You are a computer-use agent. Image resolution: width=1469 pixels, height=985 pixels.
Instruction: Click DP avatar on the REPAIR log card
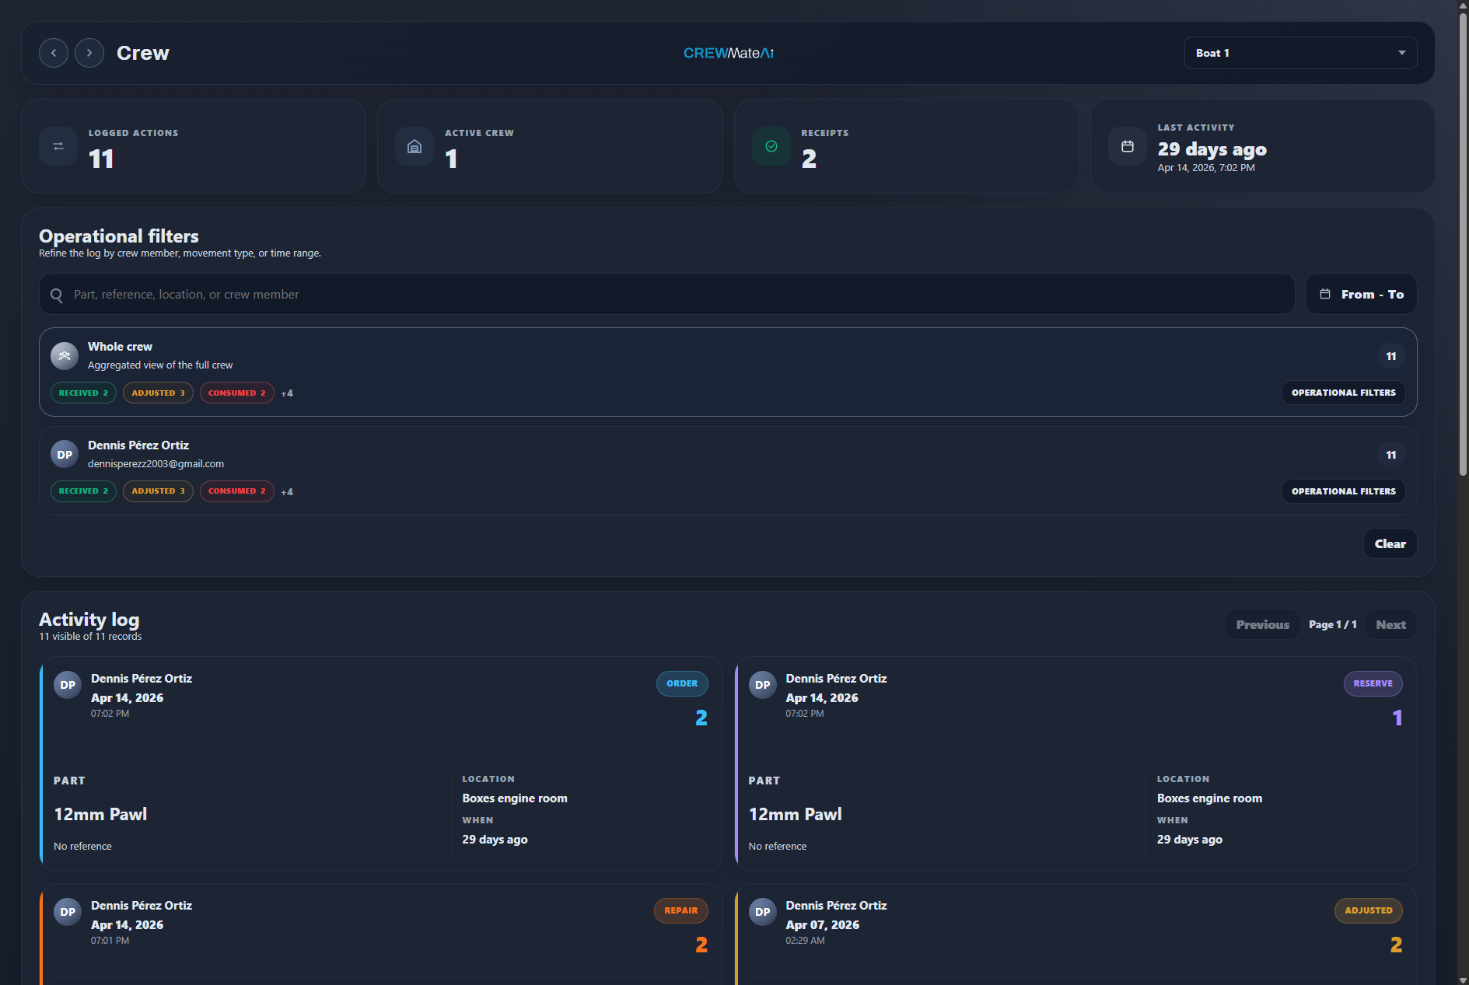click(x=68, y=912)
